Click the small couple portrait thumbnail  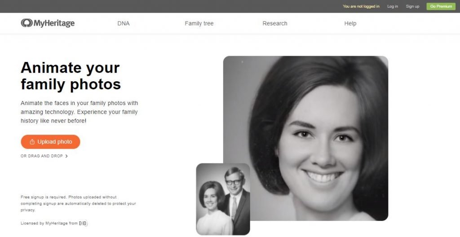tap(223, 199)
